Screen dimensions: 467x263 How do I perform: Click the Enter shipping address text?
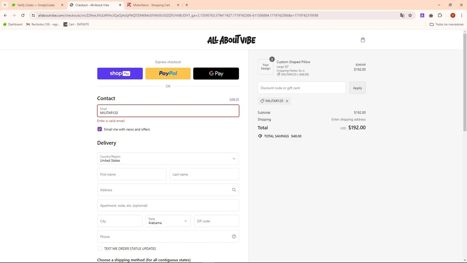pos(348,119)
